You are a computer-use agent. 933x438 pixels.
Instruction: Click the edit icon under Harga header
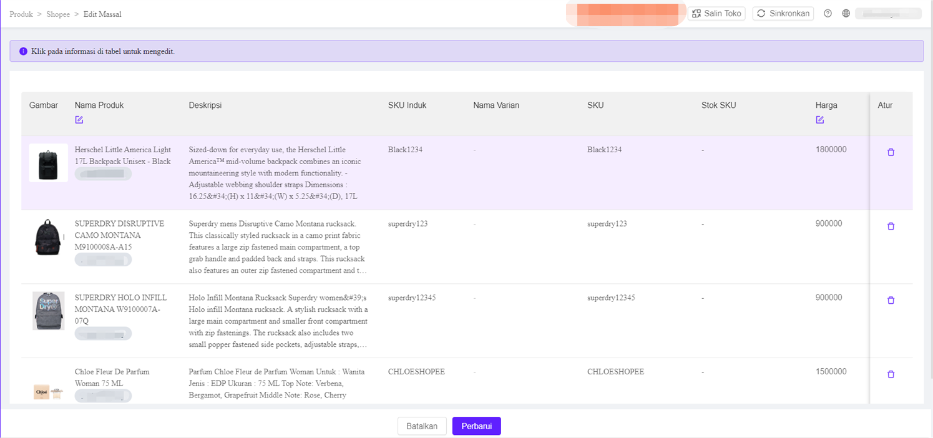(819, 120)
